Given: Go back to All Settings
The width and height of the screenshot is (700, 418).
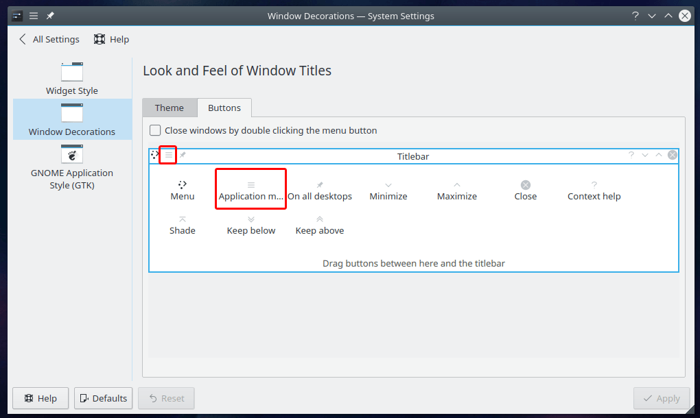Looking at the screenshot, I should (49, 39).
